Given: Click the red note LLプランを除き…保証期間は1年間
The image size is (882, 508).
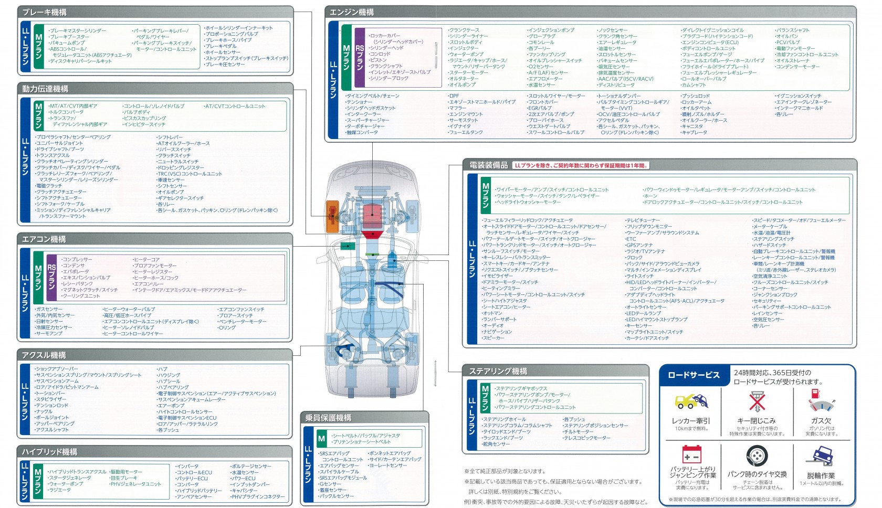Looking at the screenshot, I should click(581, 165).
